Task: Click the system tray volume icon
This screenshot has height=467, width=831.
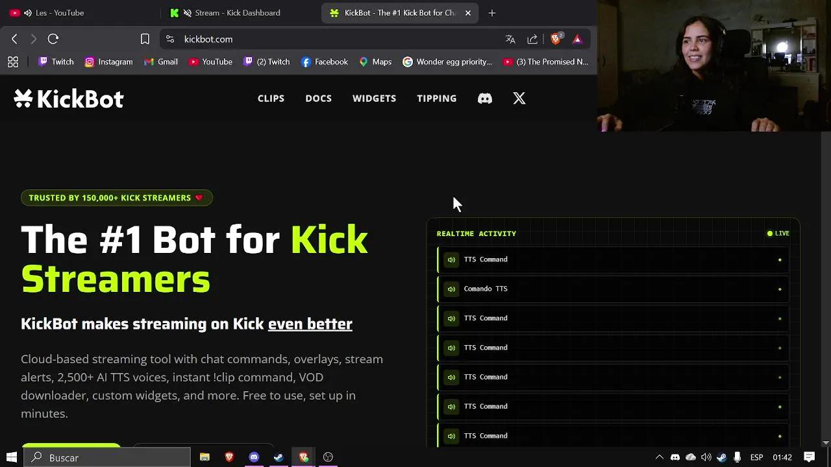Action: 706,457
